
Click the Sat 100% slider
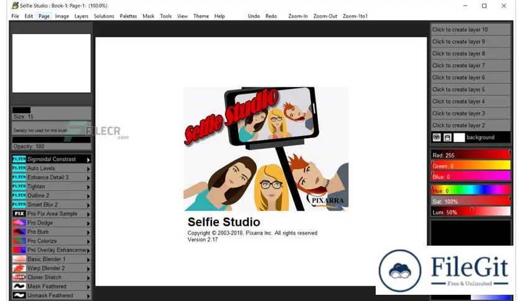coord(471,201)
